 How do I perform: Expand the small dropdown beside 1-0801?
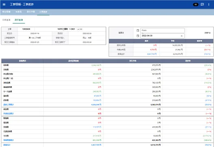[x=80, y=29]
